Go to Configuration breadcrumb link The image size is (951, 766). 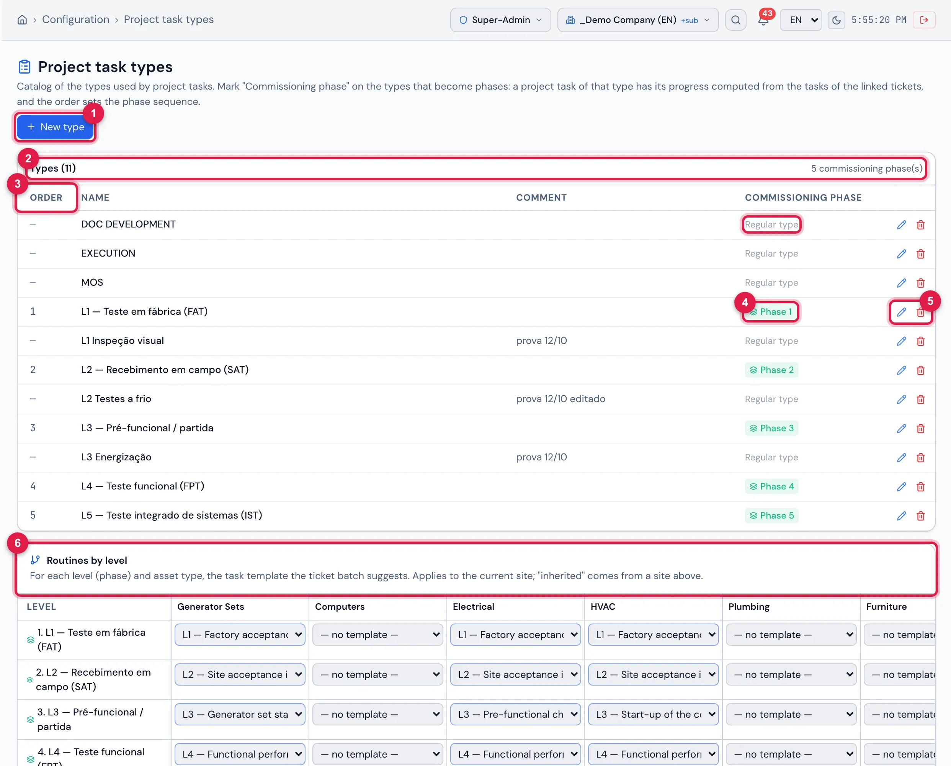(x=75, y=20)
